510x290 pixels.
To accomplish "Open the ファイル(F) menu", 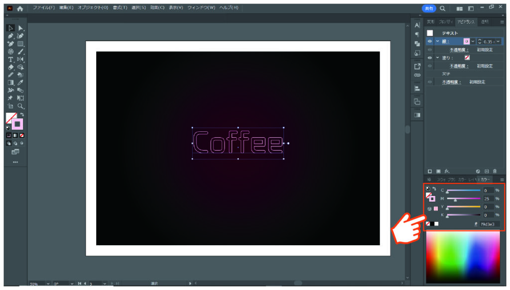I will click(x=44, y=7).
